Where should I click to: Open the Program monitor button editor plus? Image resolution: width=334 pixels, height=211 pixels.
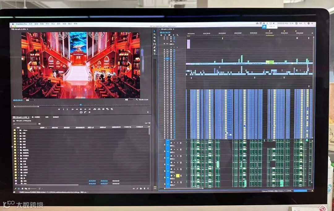pos(148,112)
